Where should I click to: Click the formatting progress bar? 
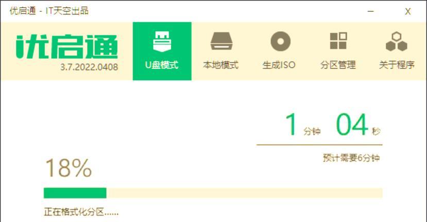click(x=213, y=193)
